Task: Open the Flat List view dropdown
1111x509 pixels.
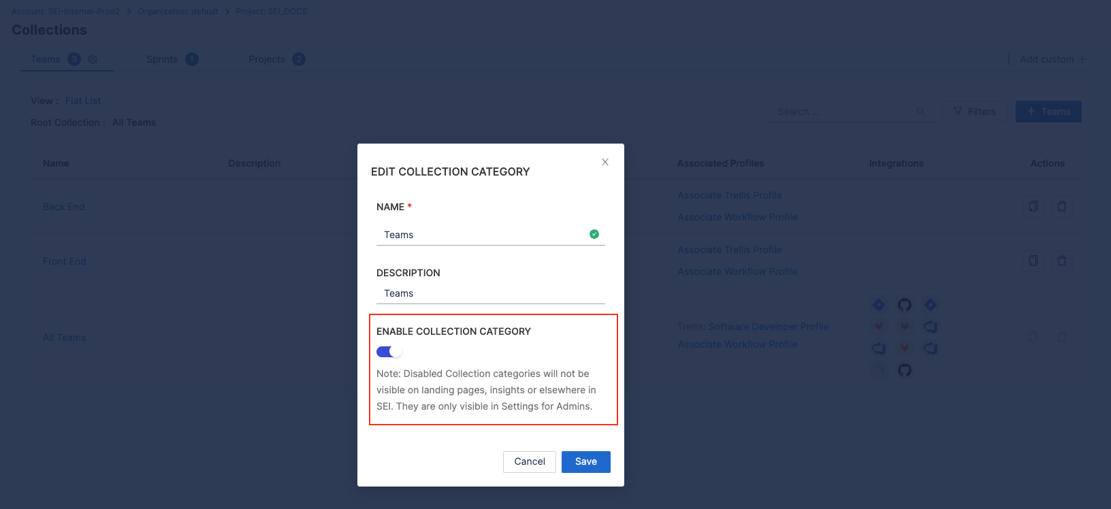Action: pyautogui.click(x=83, y=101)
